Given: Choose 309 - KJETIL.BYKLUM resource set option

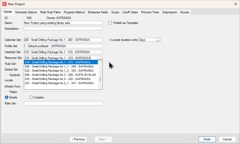Looking at the screenshot, I should (60, 75).
